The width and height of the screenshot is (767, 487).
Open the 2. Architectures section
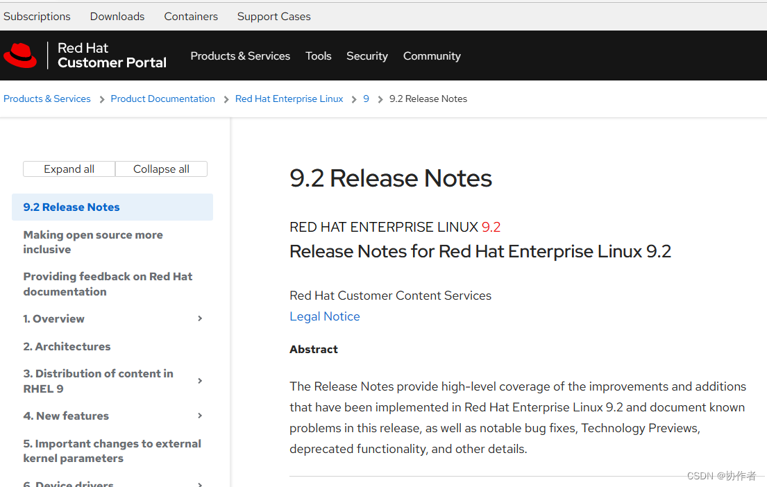(67, 346)
